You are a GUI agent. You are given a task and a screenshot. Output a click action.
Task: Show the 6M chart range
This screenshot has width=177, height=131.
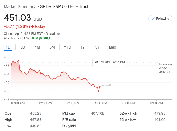click(x=52, y=47)
